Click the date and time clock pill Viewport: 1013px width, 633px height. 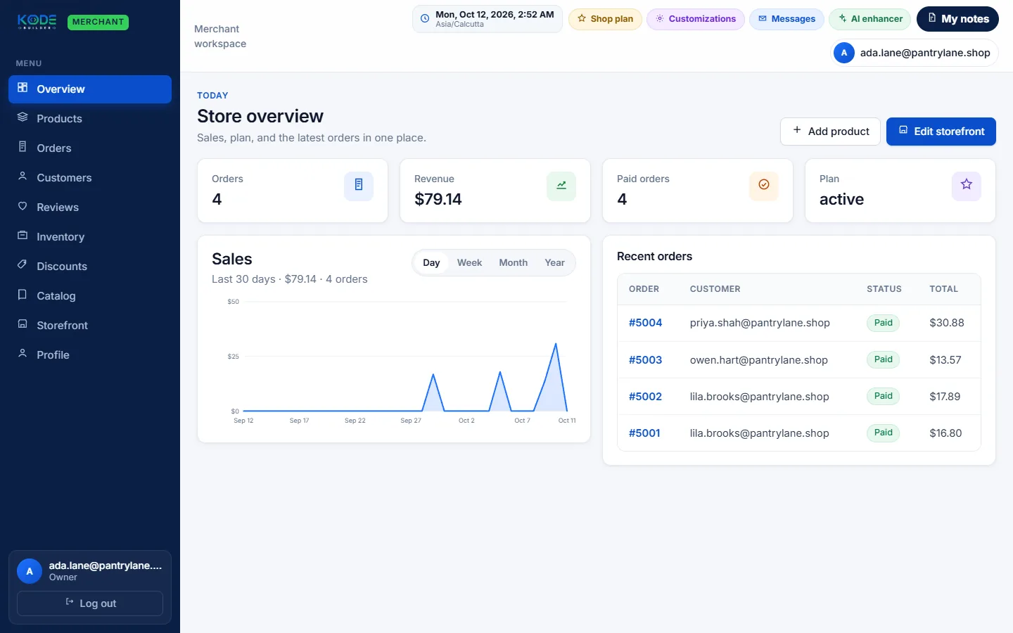488,19
